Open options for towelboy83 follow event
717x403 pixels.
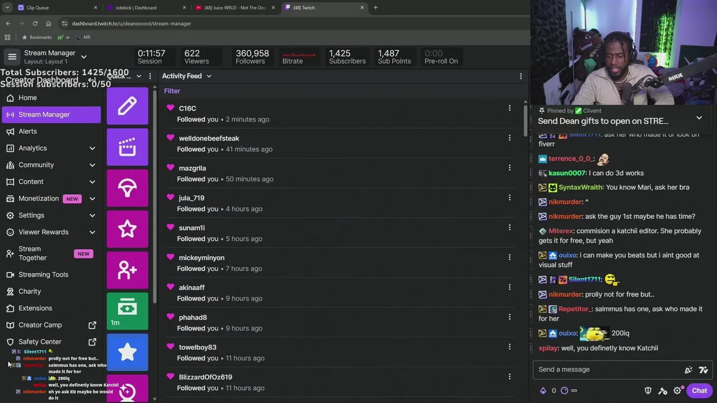pos(509,346)
